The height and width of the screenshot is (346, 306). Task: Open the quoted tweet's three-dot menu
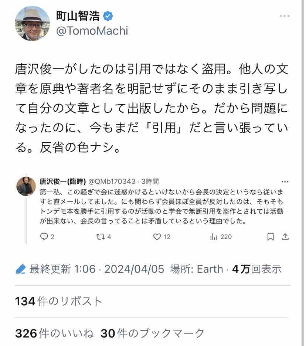[x=285, y=182]
